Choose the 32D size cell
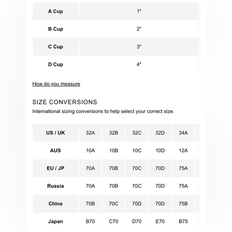The image size is (232, 232). click(x=160, y=133)
